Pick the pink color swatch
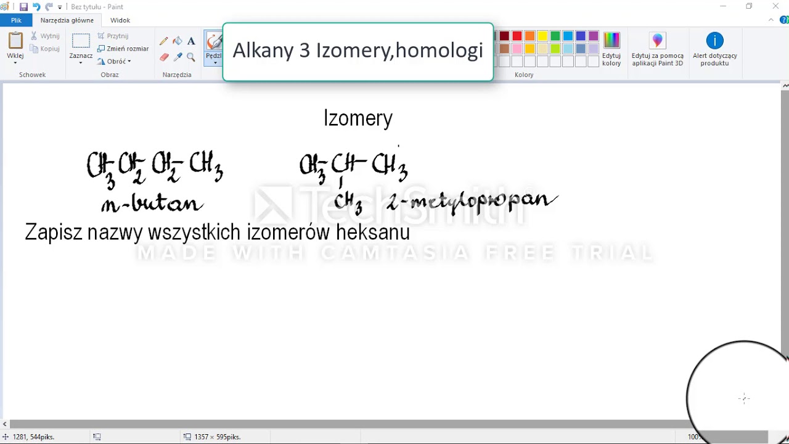Screen dimensions: 789x444 click(517, 49)
